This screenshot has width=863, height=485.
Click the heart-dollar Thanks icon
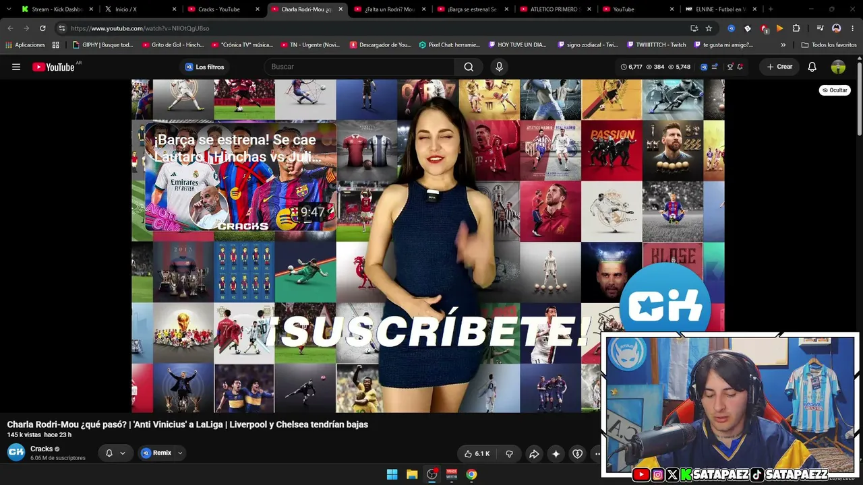point(577,454)
